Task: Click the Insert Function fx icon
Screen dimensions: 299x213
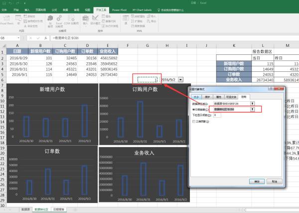Action: point(45,38)
